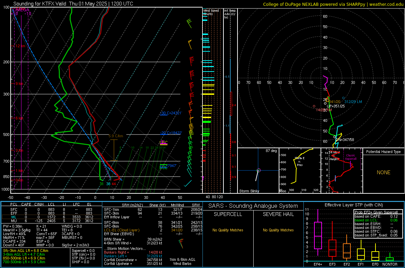Click the 'Storm Slinky' panel label

tap(249, 191)
